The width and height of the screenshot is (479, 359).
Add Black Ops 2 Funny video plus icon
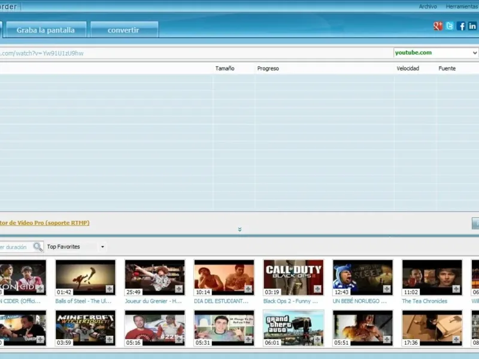pos(317,289)
